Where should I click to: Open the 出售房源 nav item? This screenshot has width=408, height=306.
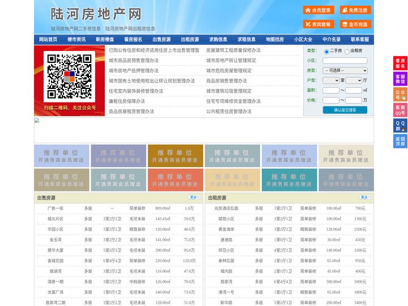[x=161, y=40]
